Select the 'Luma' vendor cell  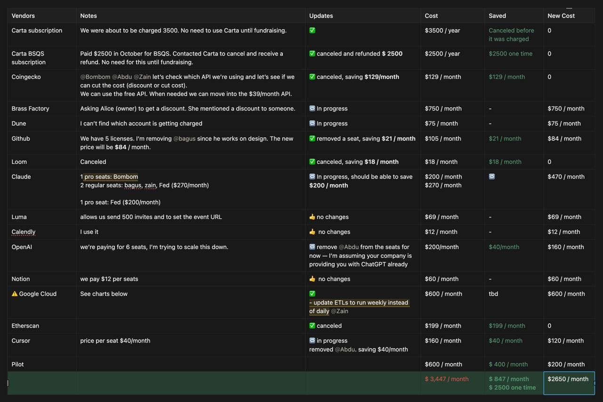tap(42, 217)
